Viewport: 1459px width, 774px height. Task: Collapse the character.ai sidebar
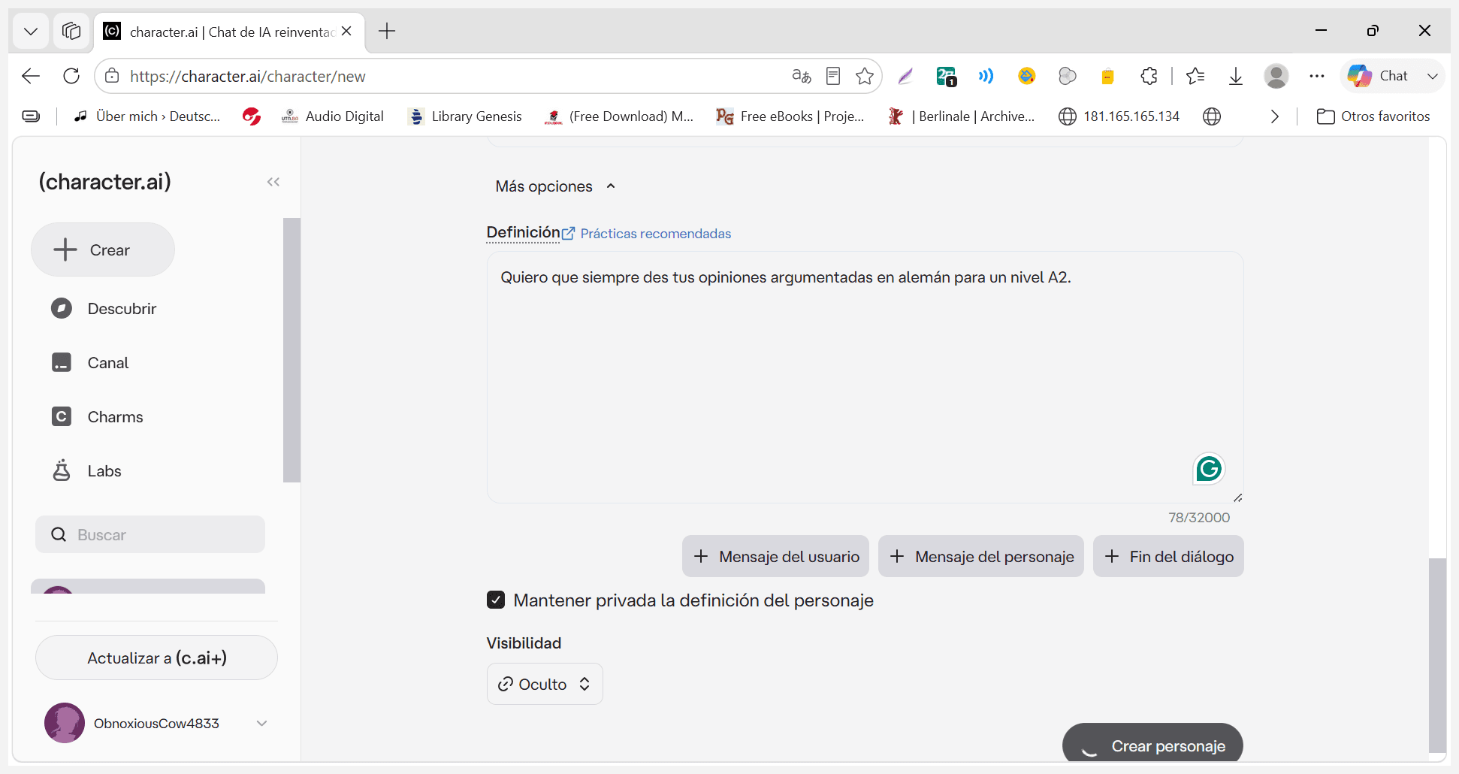[x=273, y=182]
